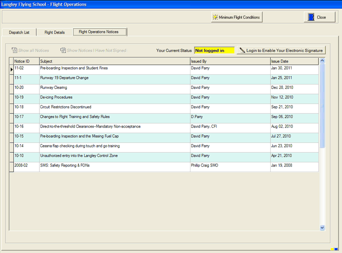Click the pen icon beside Login signature
Image resolution: width=342 pixels, height=253 pixels.
pyautogui.click(x=242, y=50)
